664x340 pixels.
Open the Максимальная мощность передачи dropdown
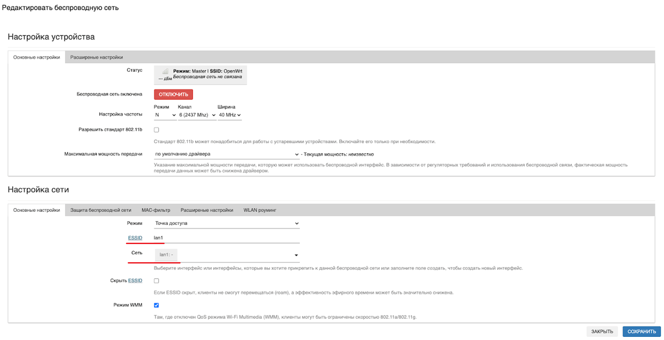(227, 154)
